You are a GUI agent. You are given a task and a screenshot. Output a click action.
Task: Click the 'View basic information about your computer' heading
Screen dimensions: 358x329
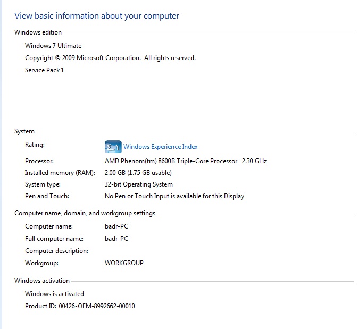(97, 16)
